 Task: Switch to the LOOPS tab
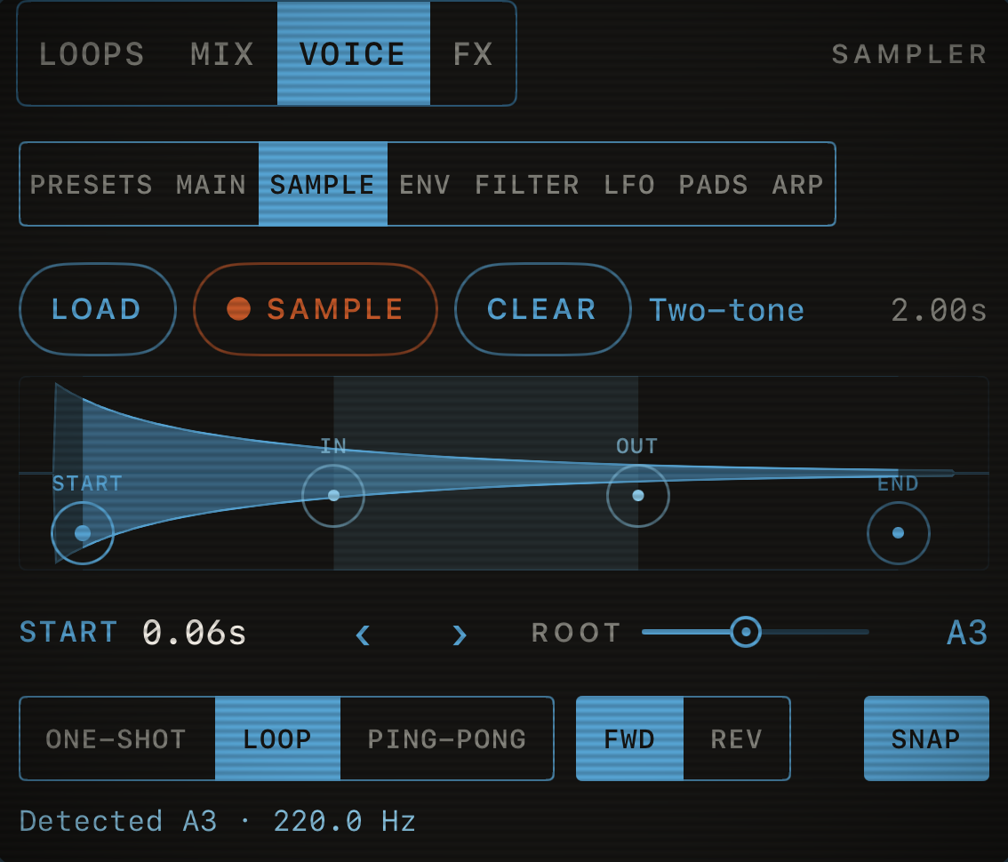coord(92,54)
